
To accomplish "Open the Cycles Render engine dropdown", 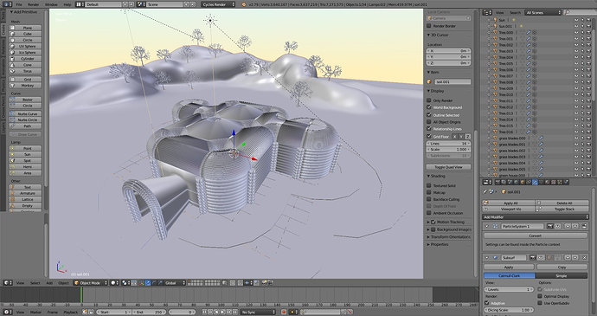I will (x=218, y=4).
